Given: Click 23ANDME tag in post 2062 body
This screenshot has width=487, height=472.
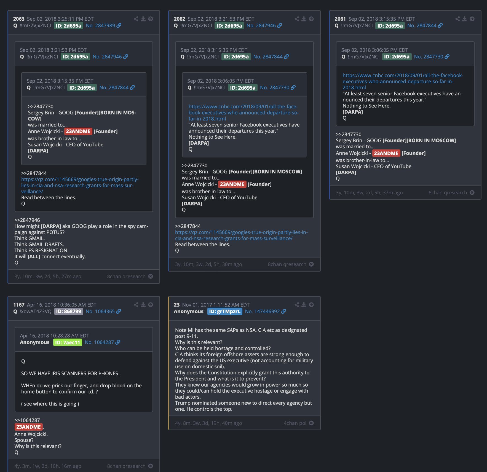Looking at the screenshot, I should point(232,184).
